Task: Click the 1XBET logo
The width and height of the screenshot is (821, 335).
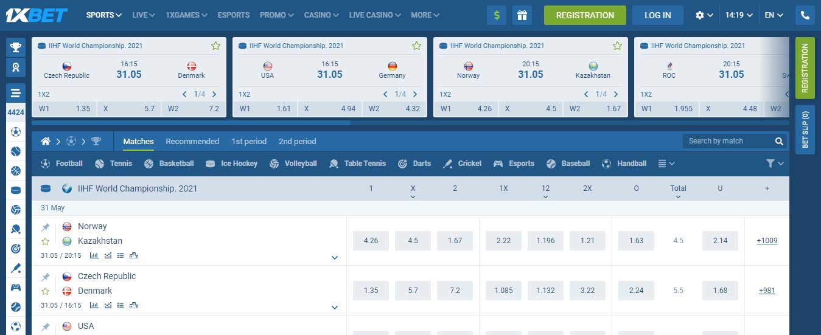Action: click(x=37, y=15)
